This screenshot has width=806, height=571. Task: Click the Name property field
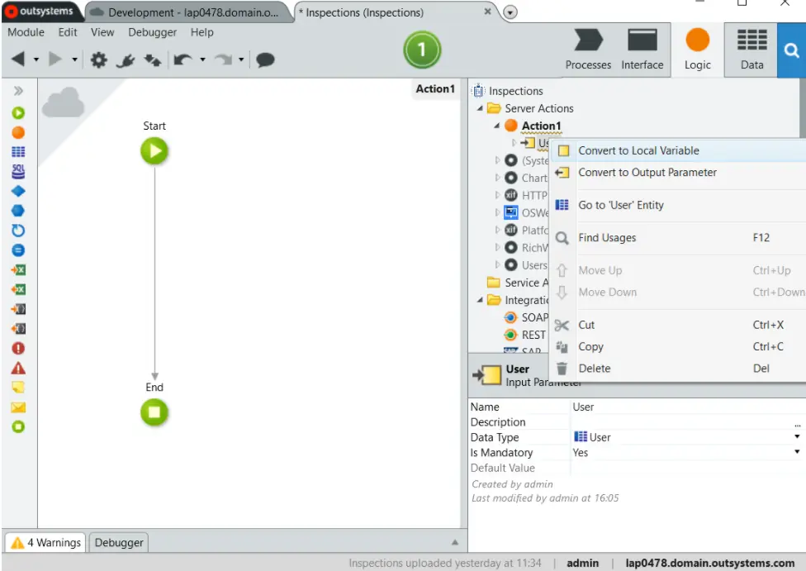688,407
